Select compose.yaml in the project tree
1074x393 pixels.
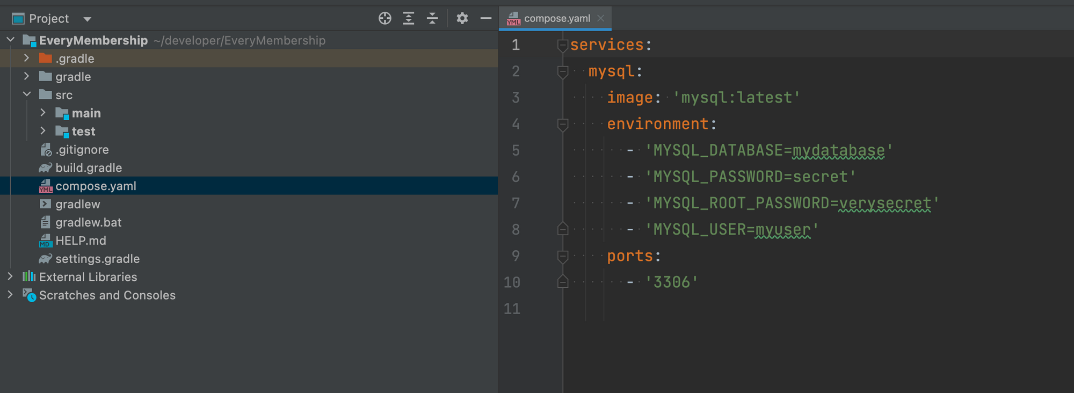(96, 186)
